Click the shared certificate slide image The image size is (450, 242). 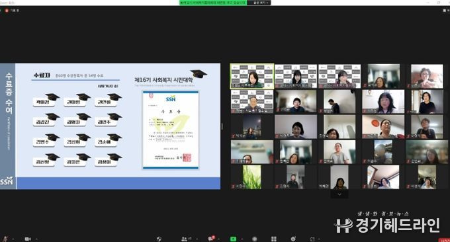tap(171, 130)
